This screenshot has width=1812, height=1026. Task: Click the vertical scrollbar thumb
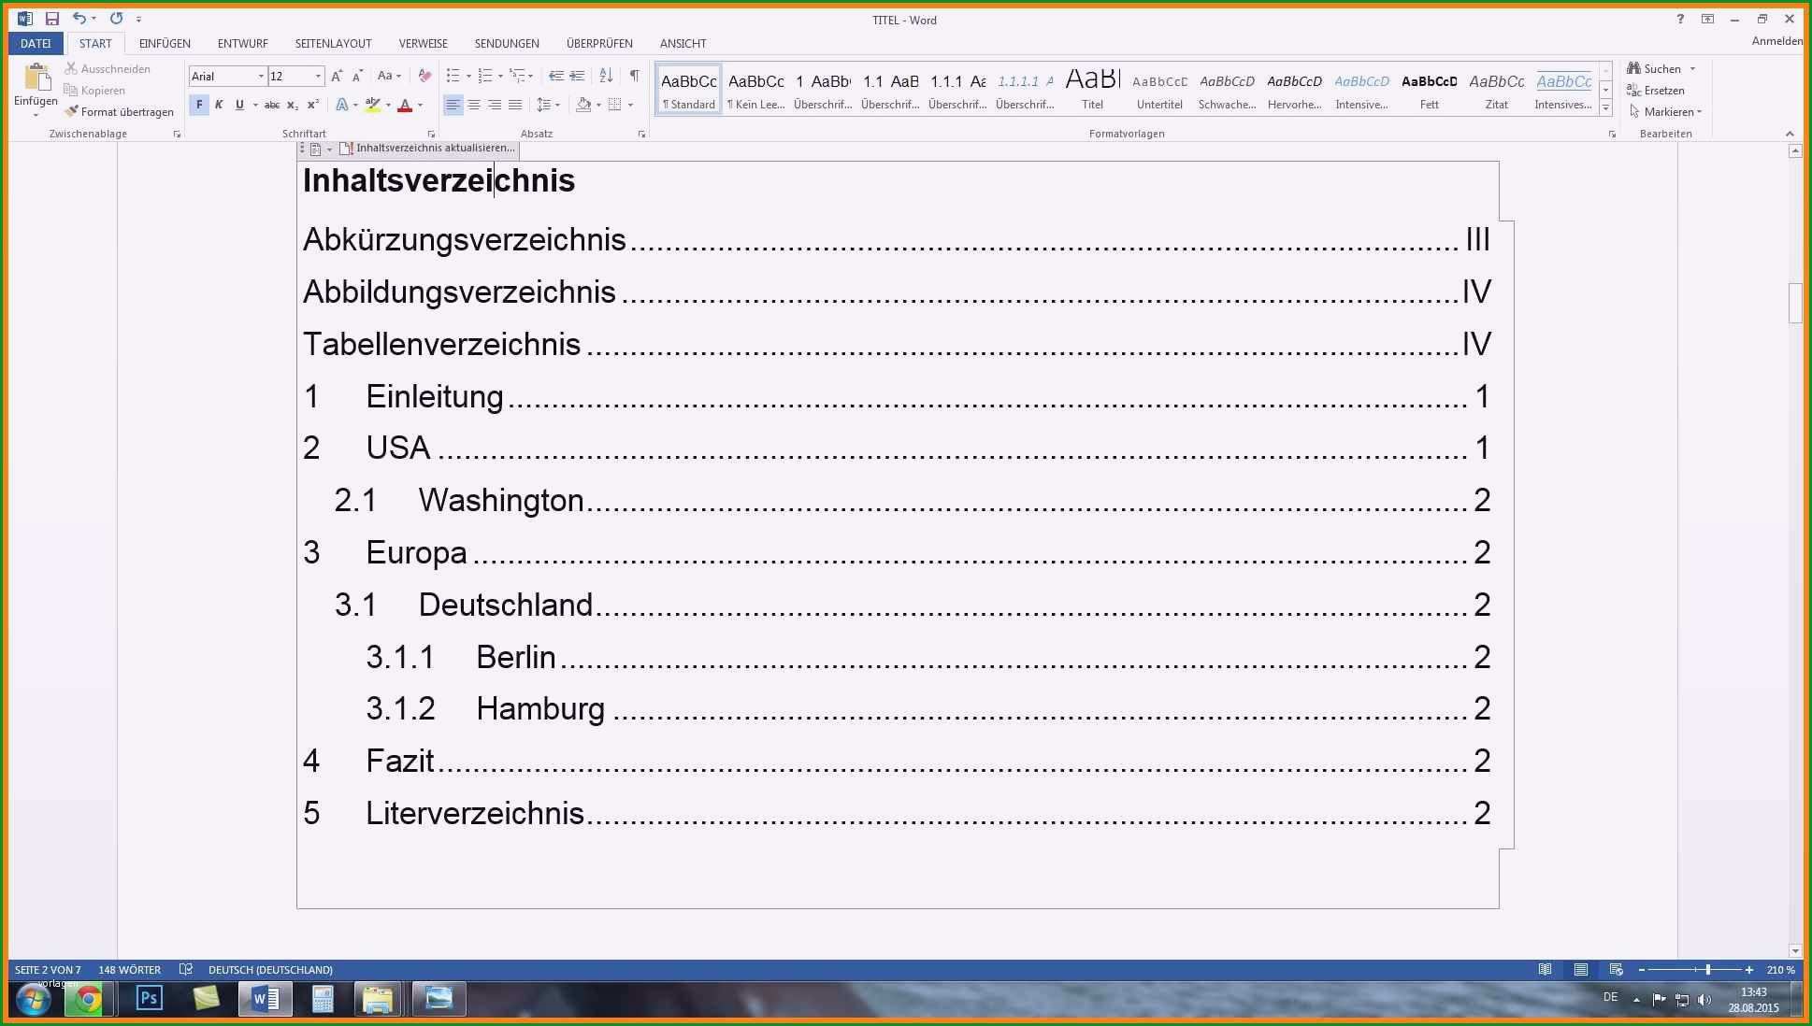pos(1795,303)
